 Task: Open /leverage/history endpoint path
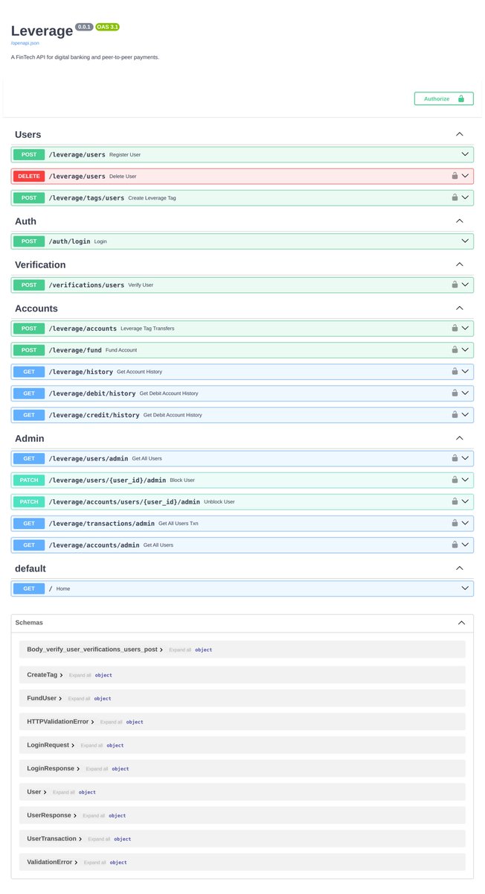[80, 371]
